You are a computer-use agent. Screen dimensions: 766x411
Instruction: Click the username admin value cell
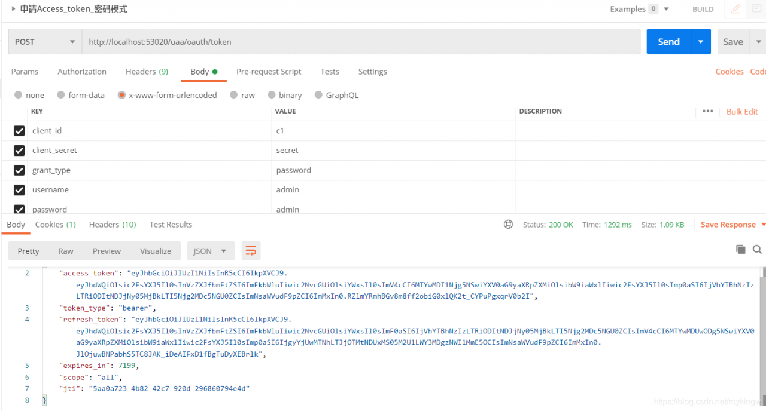393,190
